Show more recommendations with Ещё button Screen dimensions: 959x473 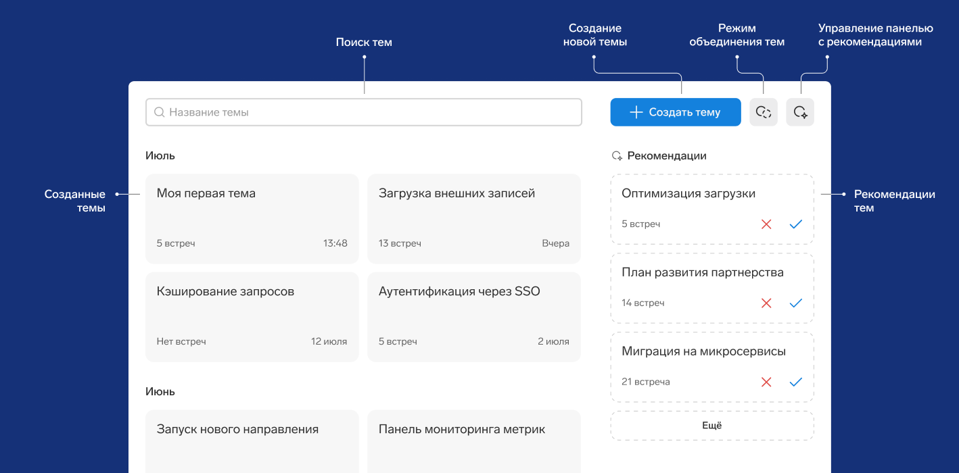pos(712,426)
